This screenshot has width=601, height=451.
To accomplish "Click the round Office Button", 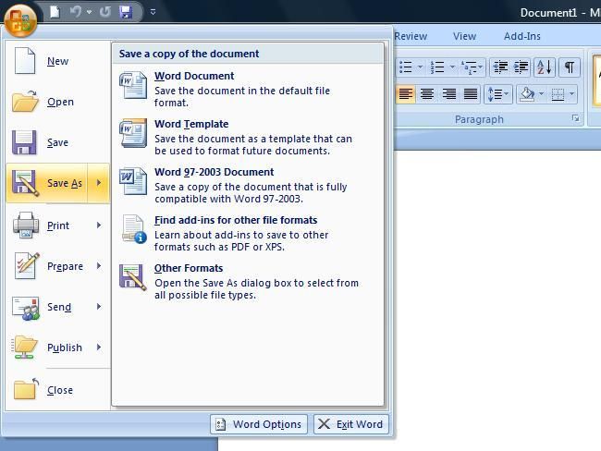I will pyautogui.click(x=20, y=20).
